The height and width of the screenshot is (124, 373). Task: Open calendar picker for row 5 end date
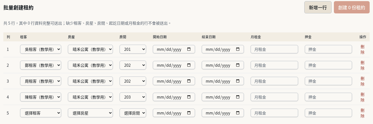coord(238,113)
